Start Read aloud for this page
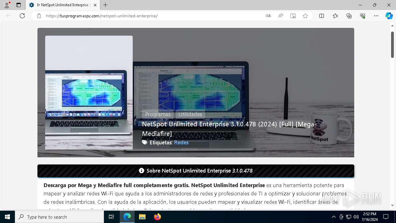 click(281, 16)
